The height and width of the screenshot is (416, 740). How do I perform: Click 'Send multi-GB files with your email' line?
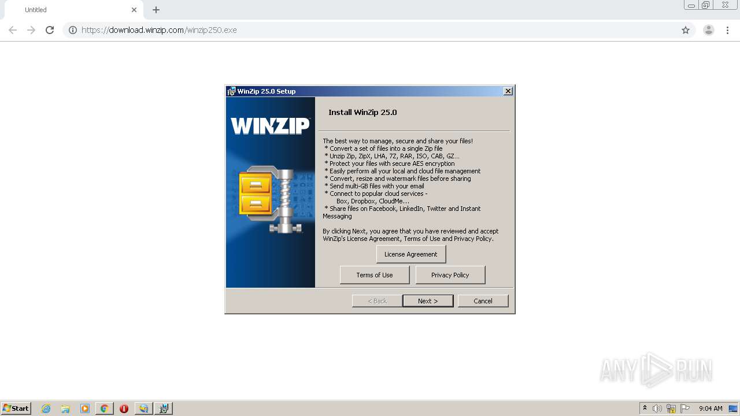click(x=375, y=186)
